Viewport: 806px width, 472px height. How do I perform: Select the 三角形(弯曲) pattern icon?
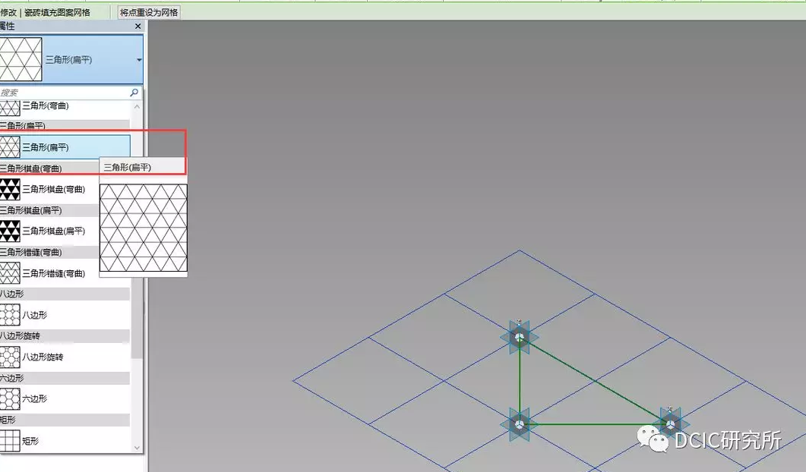point(10,107)
